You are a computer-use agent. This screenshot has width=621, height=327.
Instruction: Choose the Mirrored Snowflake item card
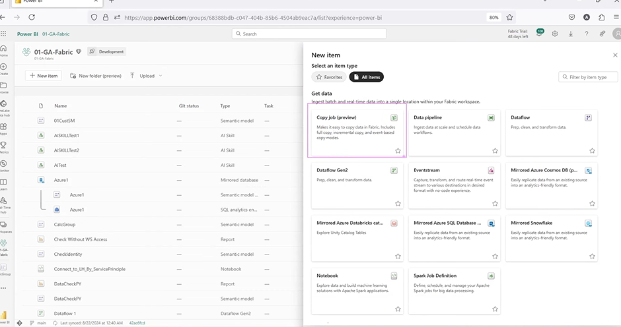point(551,239)
